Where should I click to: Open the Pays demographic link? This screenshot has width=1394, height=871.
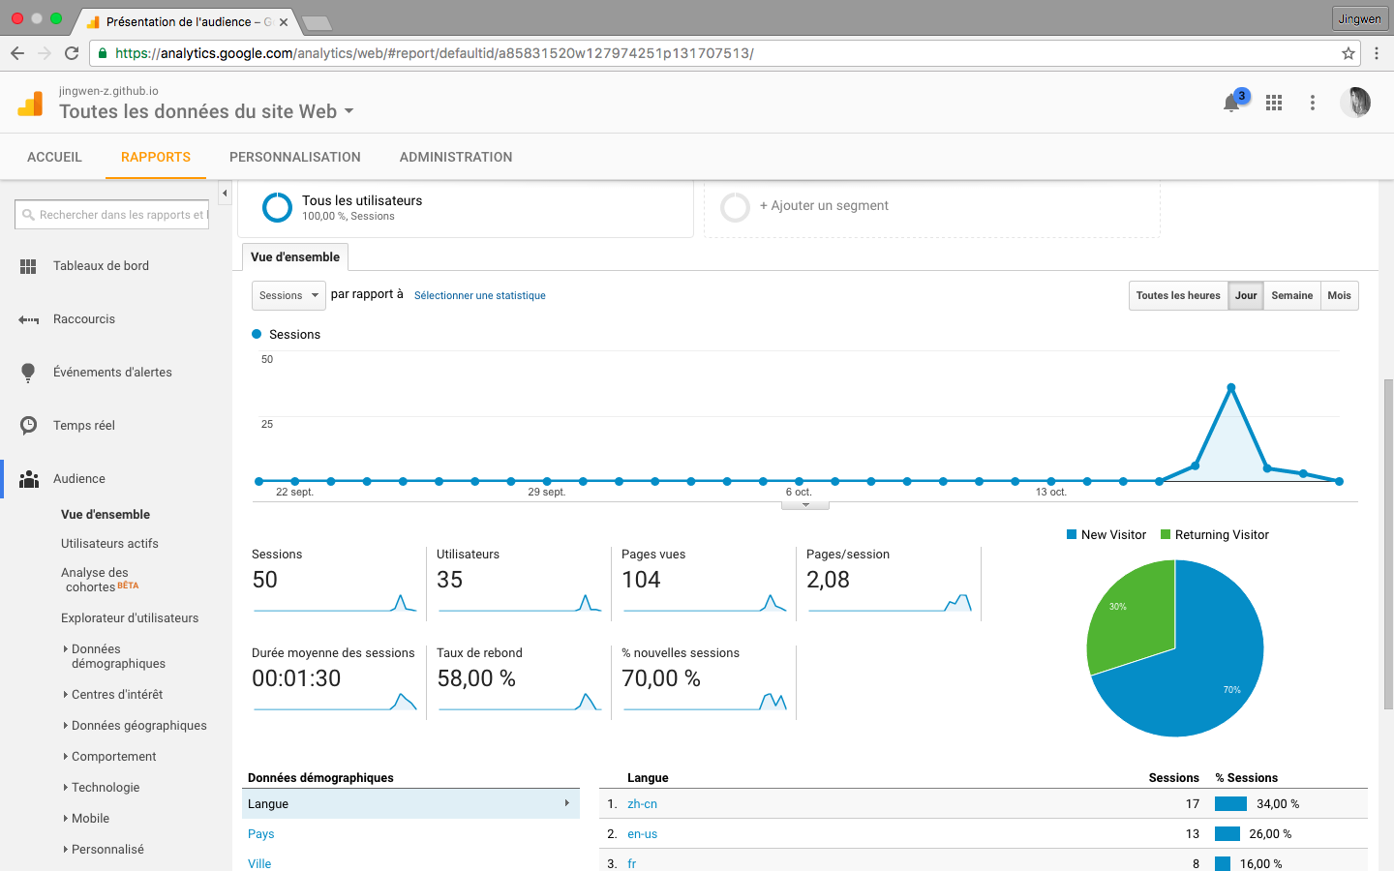tap(261, 834)
